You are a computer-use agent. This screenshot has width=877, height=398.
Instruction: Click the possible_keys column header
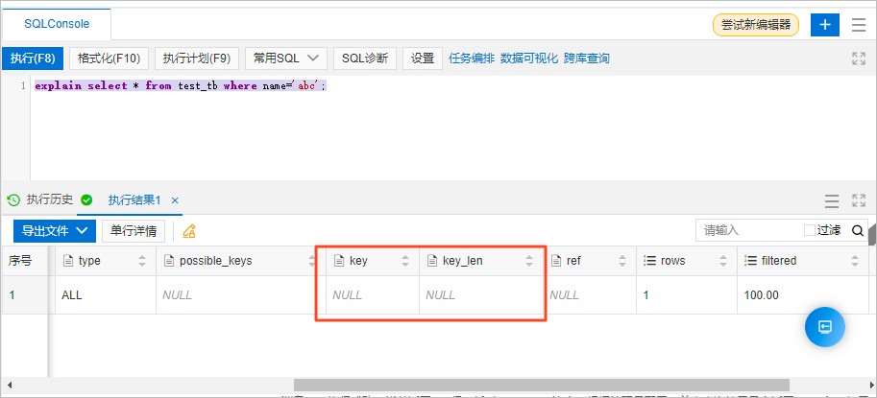(x=241, y=261)
